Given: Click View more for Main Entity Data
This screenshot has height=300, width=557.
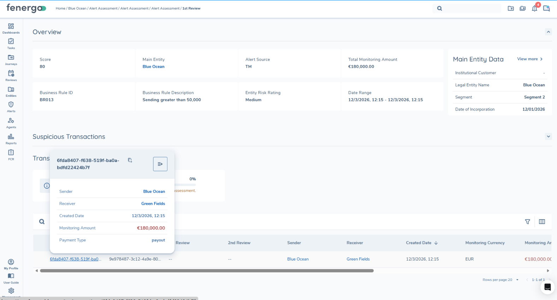Looking at the screenshot, I should coord(530,59).
